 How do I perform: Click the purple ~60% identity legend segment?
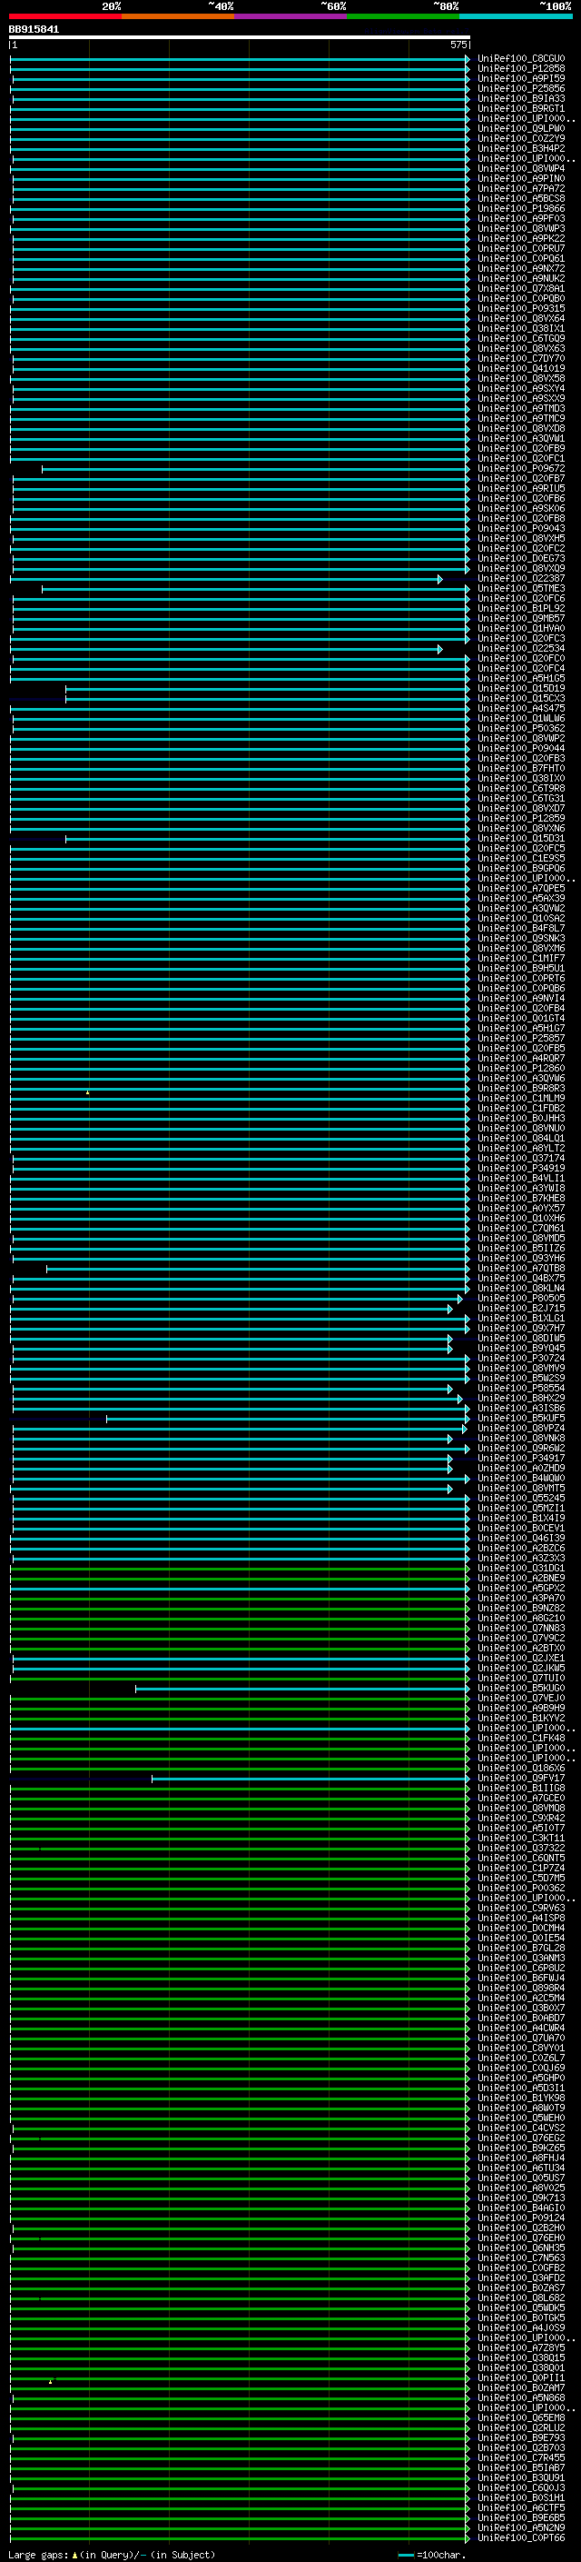coord(290,16)
